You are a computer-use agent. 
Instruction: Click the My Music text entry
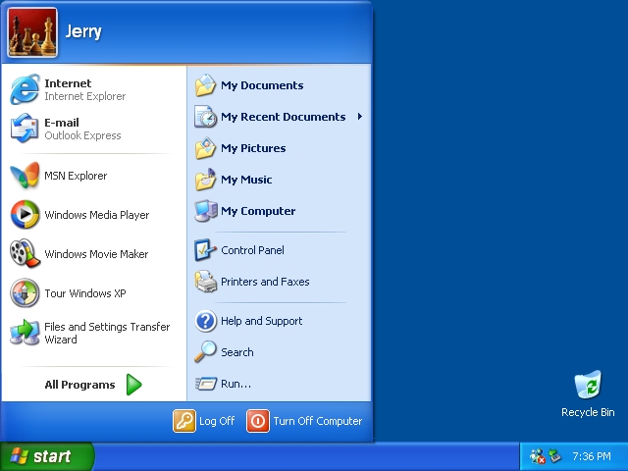246,180
